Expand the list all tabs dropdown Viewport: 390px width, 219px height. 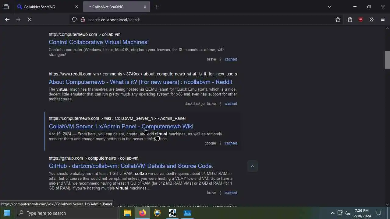click(330, 7)
